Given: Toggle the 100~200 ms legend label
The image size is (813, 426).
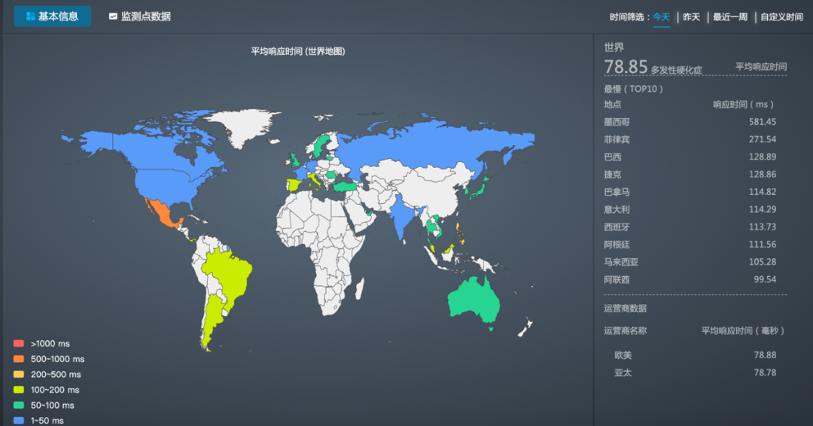Looking at the screenshot, I should click(x=55, y=390).
